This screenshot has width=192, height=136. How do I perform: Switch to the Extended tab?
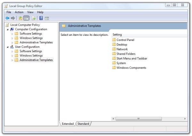(x=68, y=124)
